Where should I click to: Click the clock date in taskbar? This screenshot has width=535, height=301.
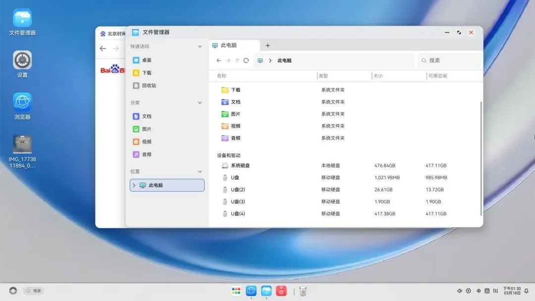click(x=512, y=291)
